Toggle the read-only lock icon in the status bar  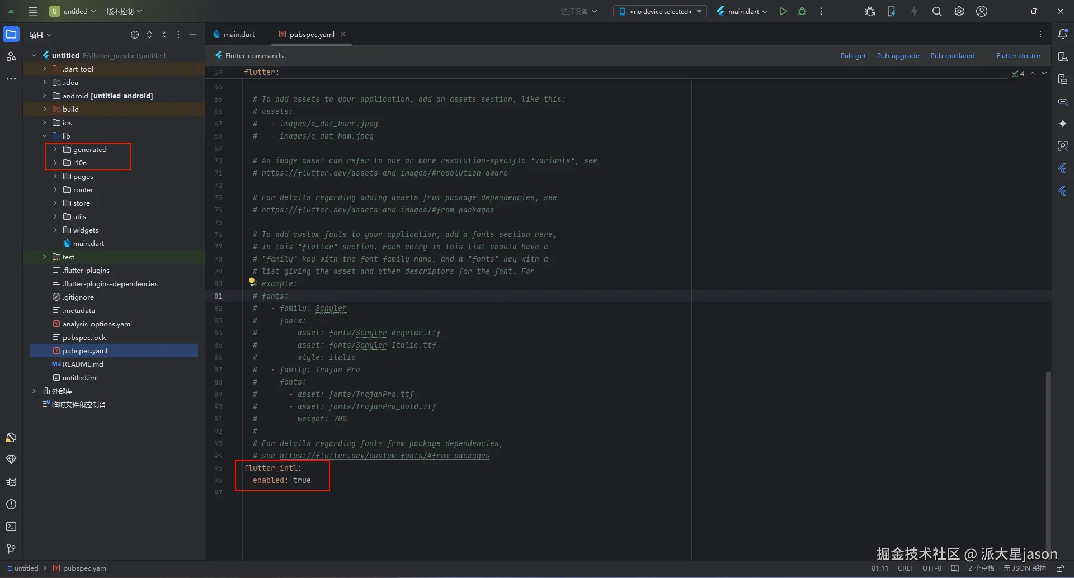point(1060,568)
